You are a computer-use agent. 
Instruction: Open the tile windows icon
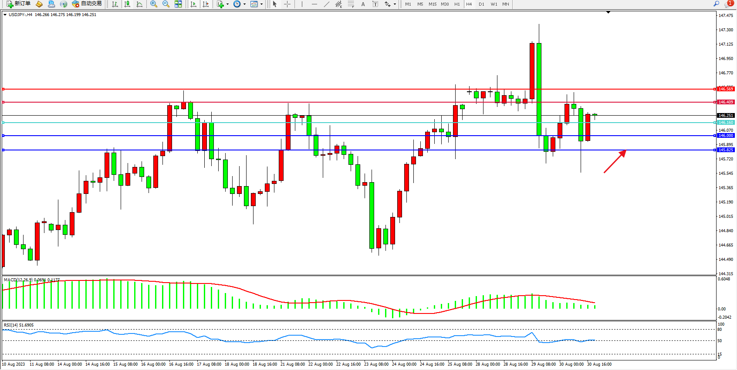click(x=178, y=4)
